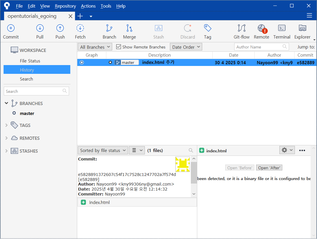The width and height of the screenshot is (317, 239).
Task: Click the search icon in Author Name field
Action: coord(285,47)
